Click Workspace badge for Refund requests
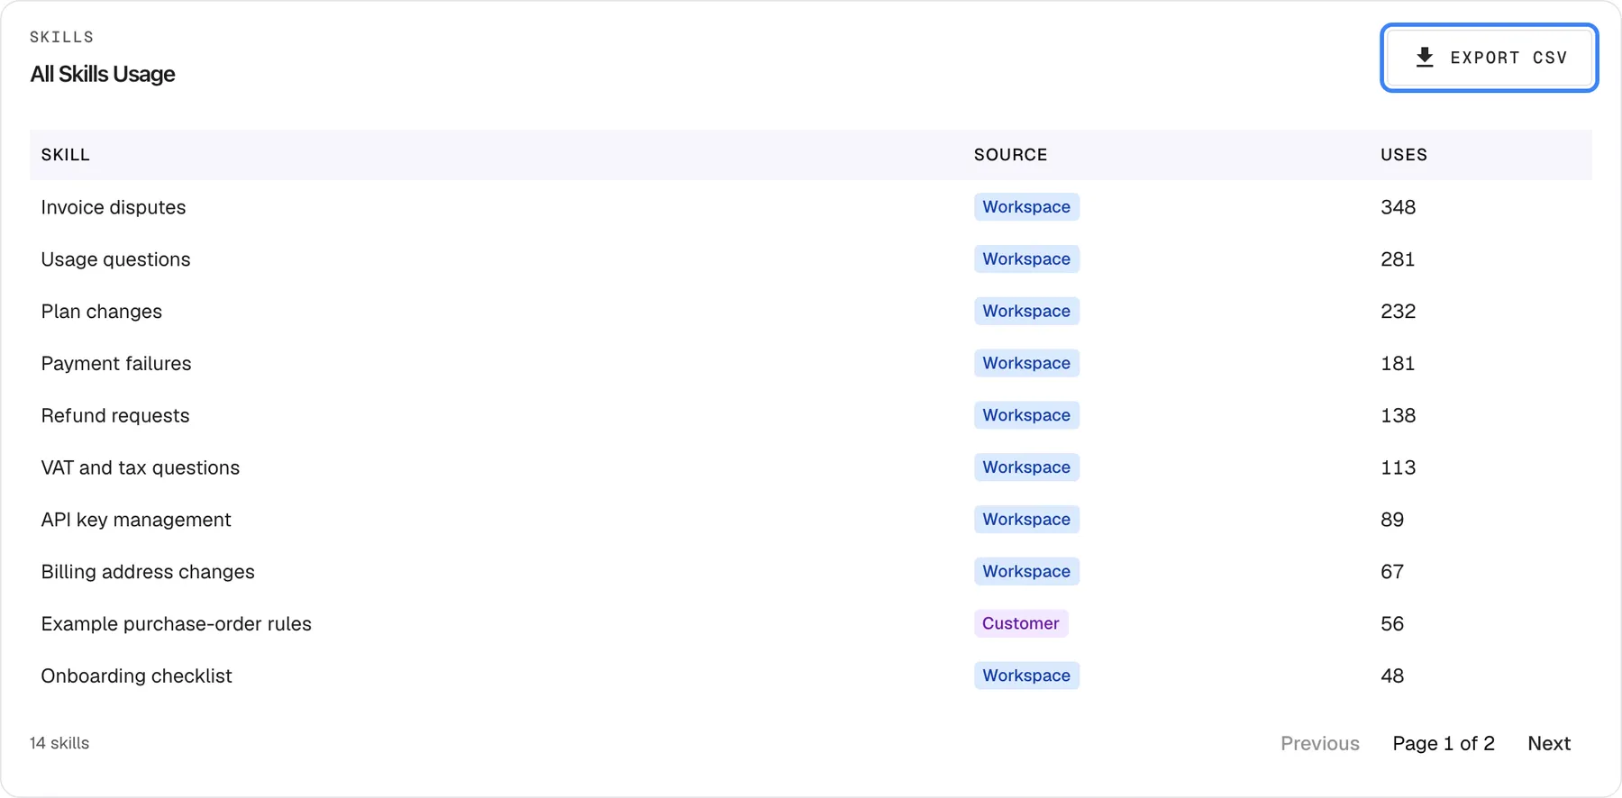The width and height of the screenshot is (1622, 798). (1026, 415)
